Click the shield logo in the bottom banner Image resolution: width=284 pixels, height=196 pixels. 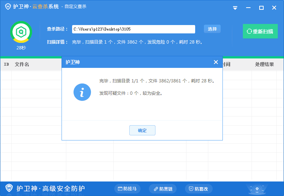point(9,188)
